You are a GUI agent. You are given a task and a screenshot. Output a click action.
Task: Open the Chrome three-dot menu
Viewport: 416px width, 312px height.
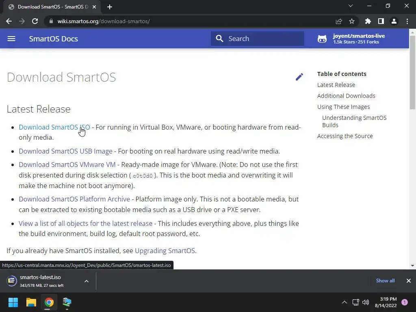[407, 21]
